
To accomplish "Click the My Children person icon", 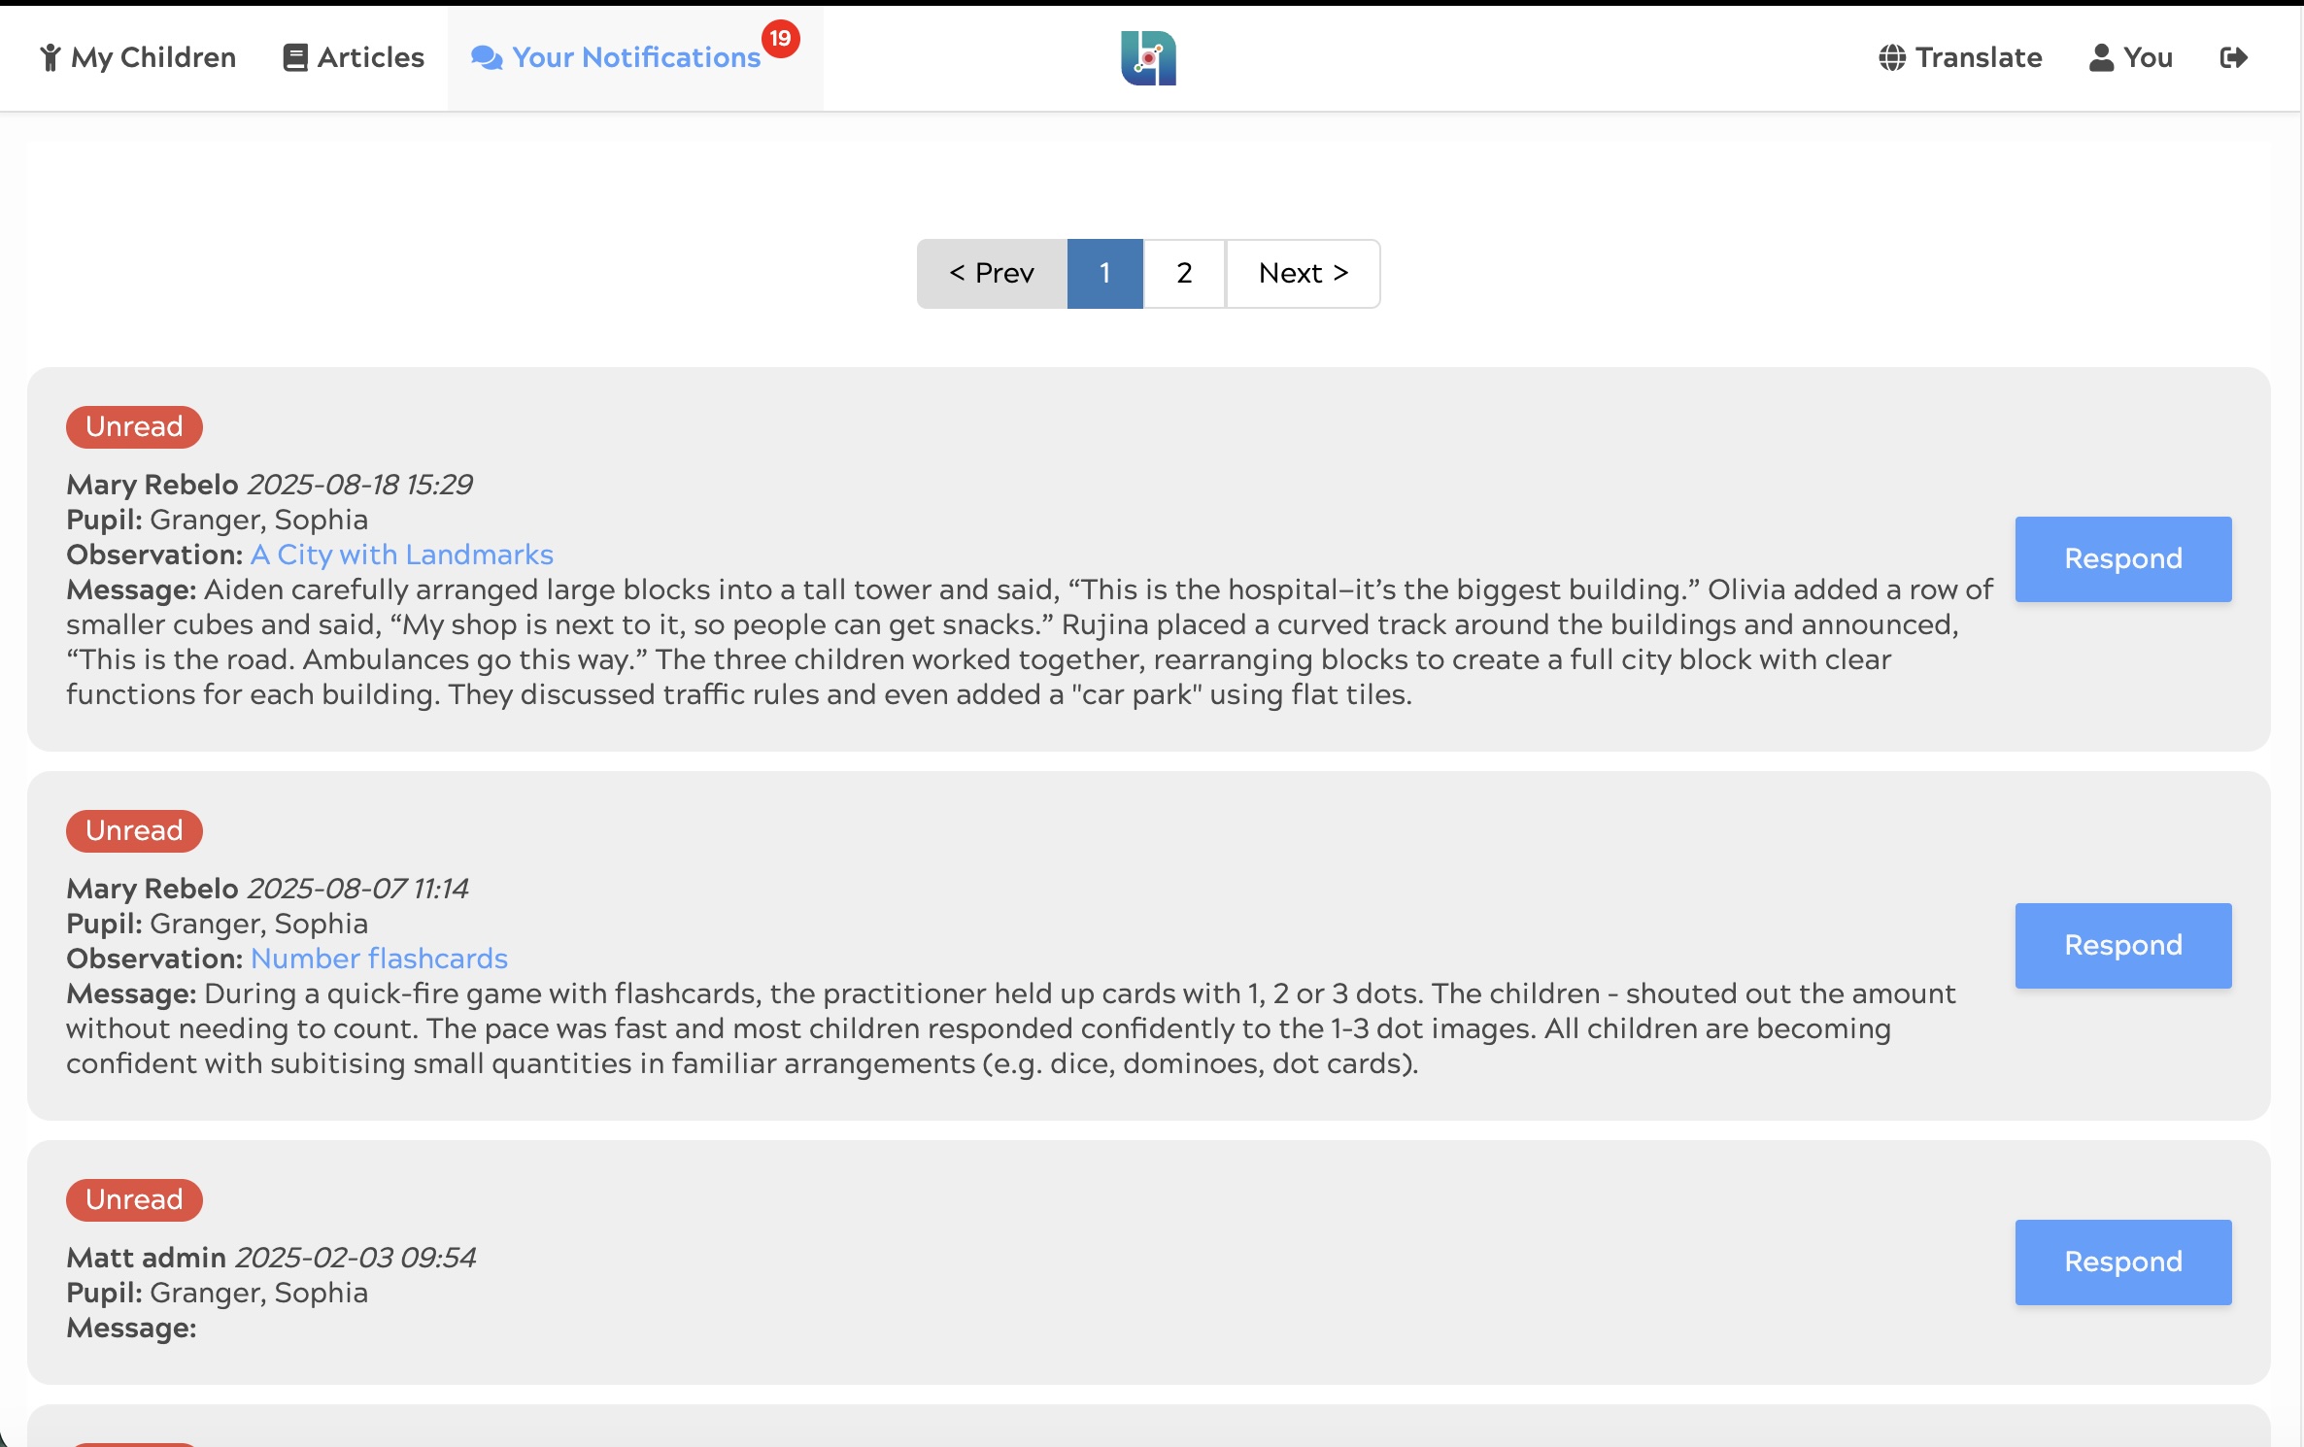I will click(51, 58).
